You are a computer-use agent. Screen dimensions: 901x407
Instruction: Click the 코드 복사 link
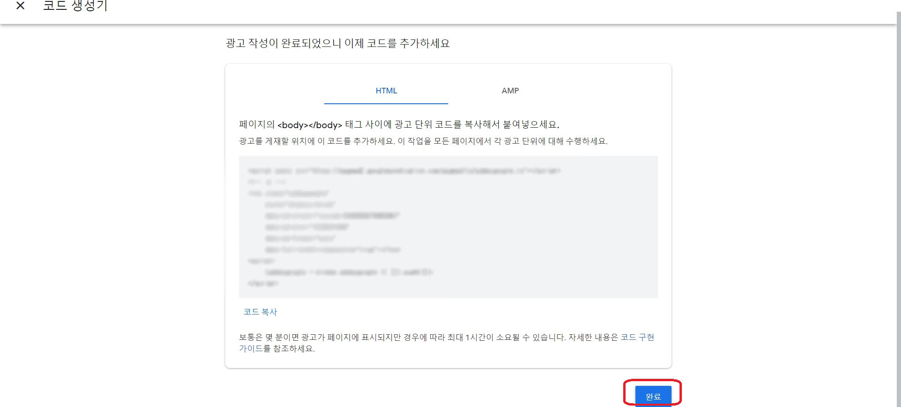coord(260,312)
